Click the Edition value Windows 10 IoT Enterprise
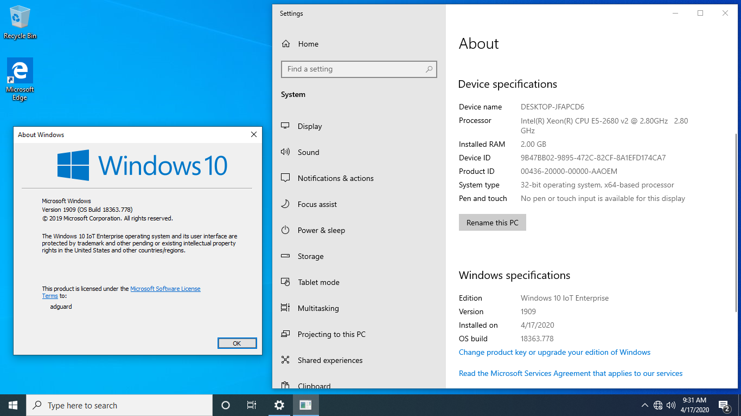 coord(565,298)
